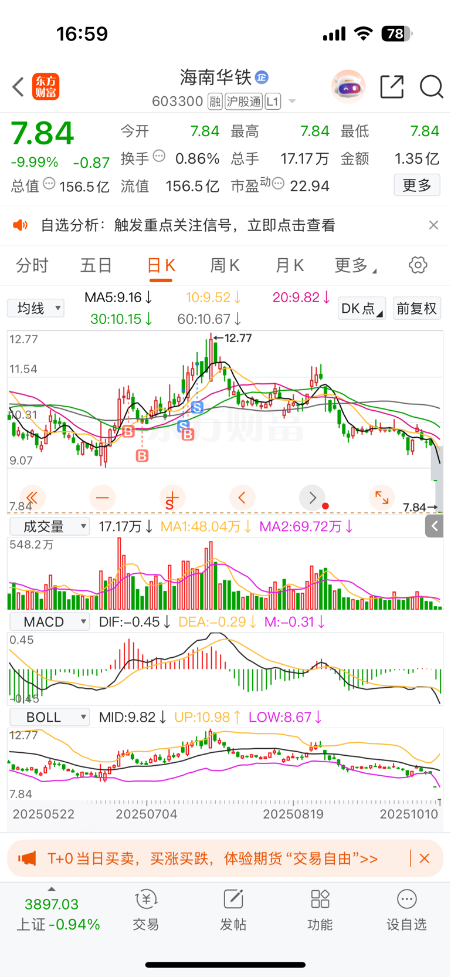Open the BOLL indicator dropdown
This screenshot has width=451, height=977.
click(49, 717)
